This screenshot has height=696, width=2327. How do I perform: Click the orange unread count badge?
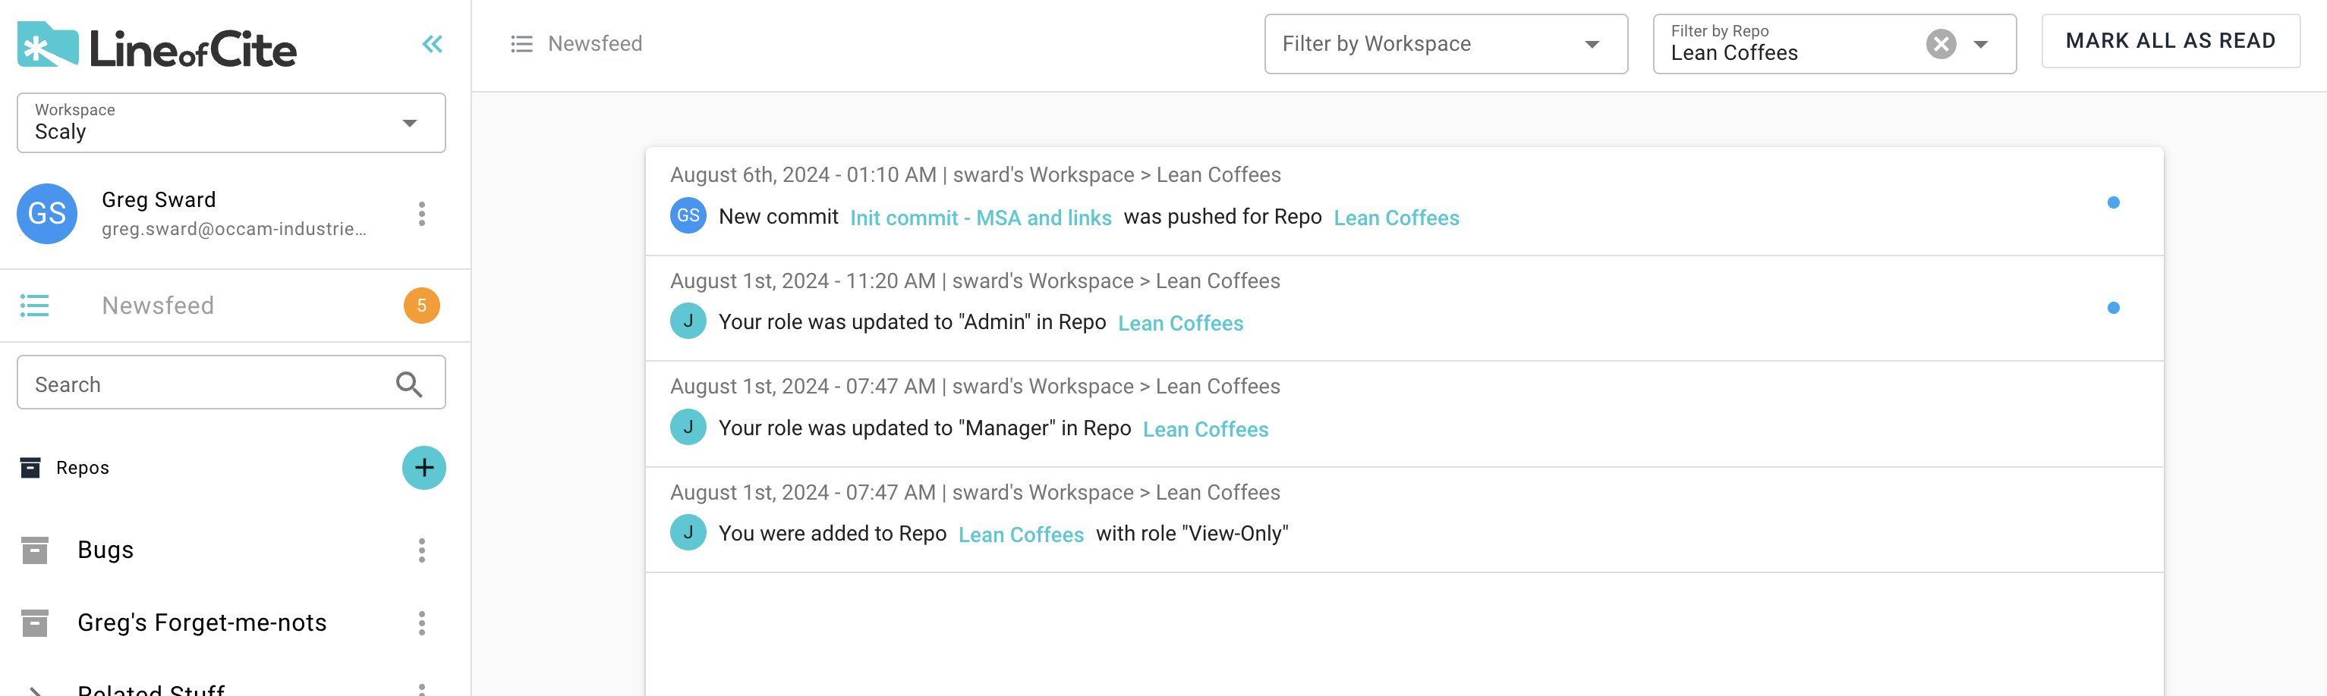421,306
